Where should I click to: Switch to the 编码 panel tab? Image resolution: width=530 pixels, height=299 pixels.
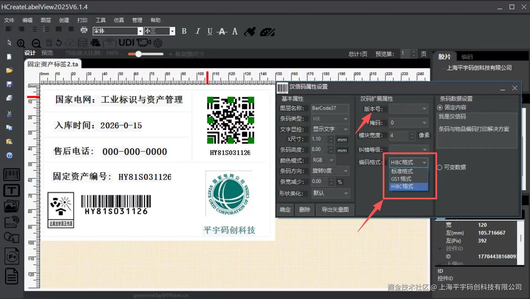point(467,57)
